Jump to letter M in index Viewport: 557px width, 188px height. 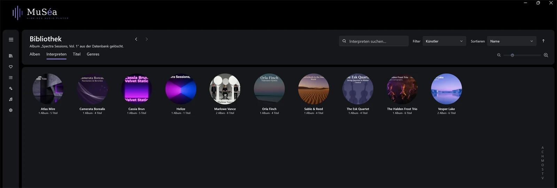(x=542, y=161)
